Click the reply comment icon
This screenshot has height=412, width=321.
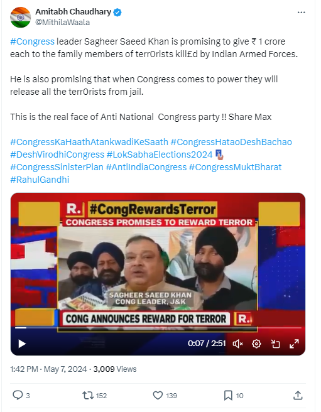[x=18, y=395]
